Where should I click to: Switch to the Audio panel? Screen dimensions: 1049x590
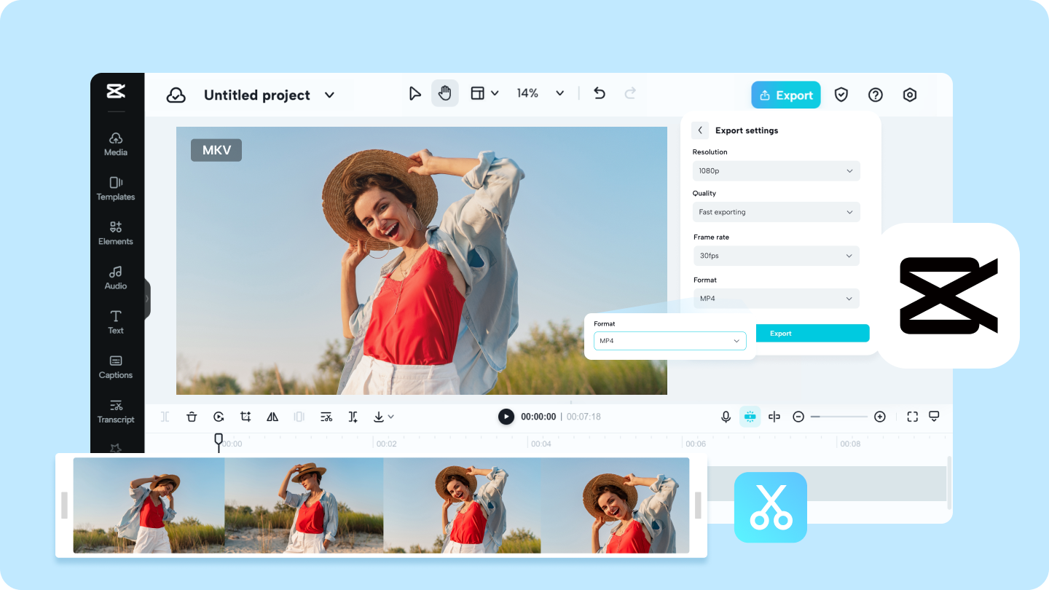coord(115,278)
